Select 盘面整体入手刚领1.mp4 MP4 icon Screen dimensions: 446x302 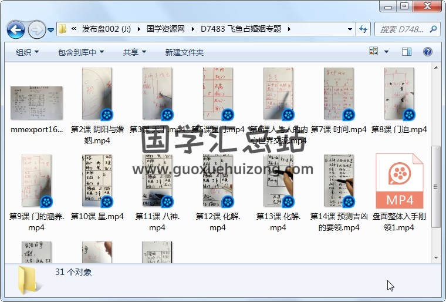400,181
